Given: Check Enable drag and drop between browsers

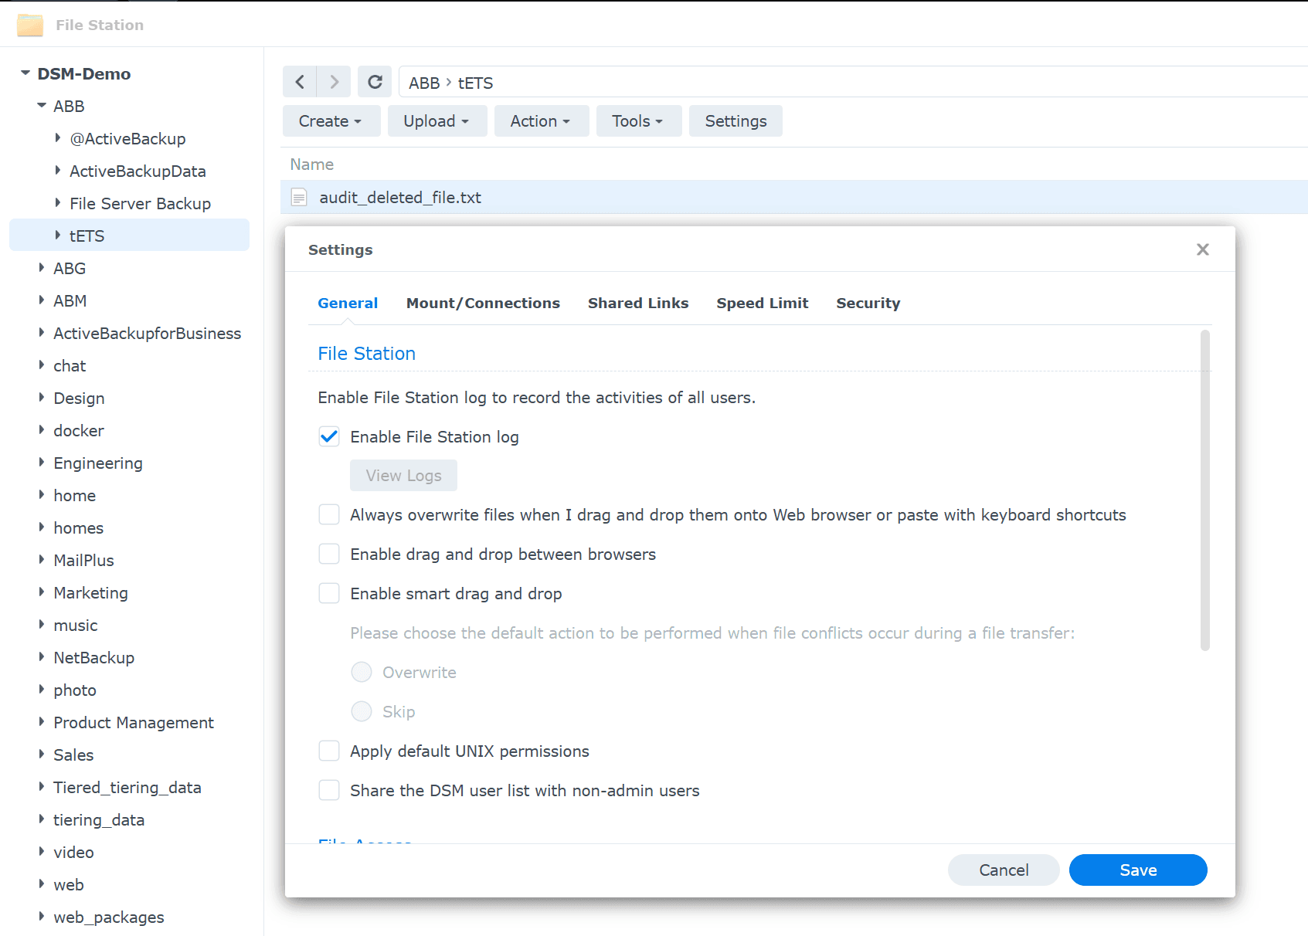Looking at the screenshot, I should click(x=329, y=554).
